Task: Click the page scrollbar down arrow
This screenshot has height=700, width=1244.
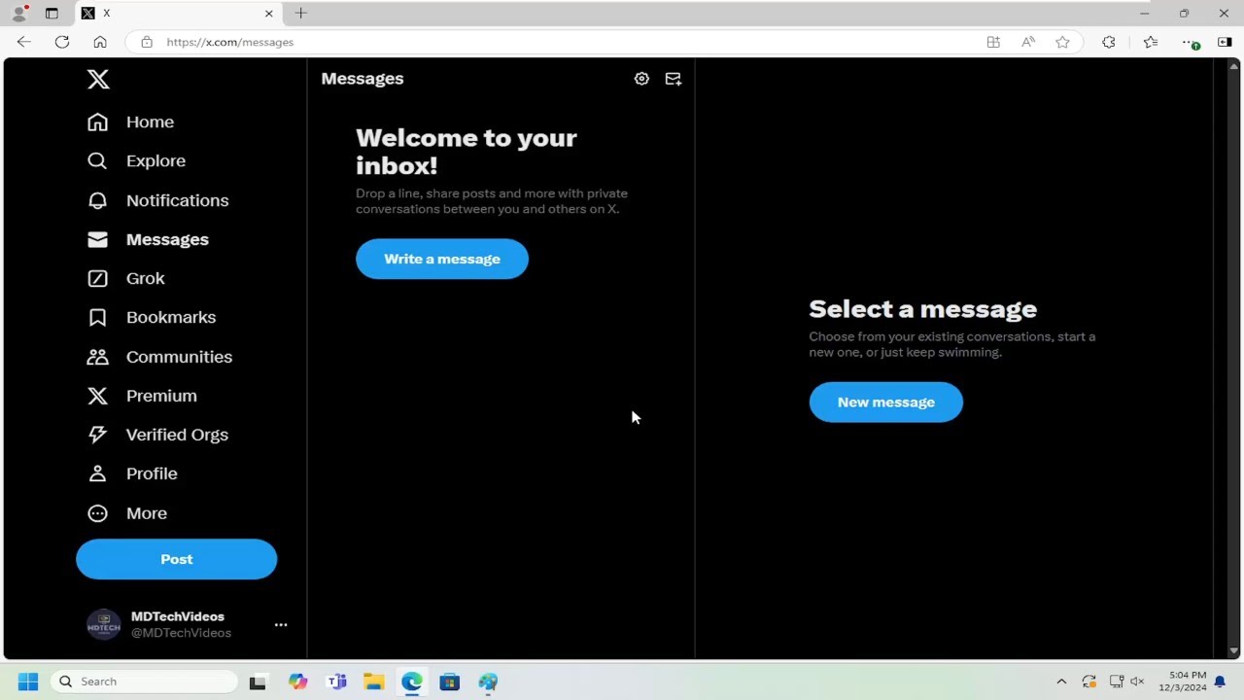Action: click(x=1234, y=650)
